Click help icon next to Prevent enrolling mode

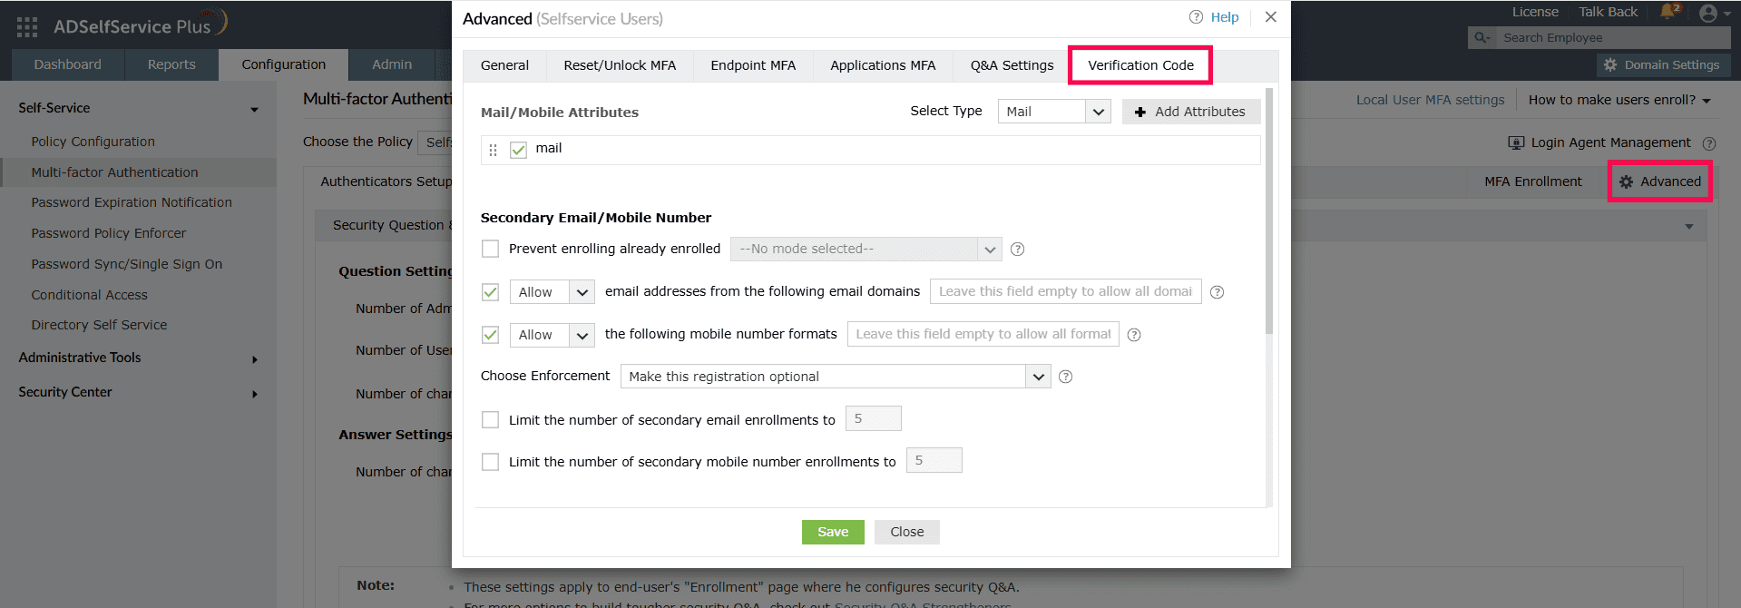coord(1018,249)
